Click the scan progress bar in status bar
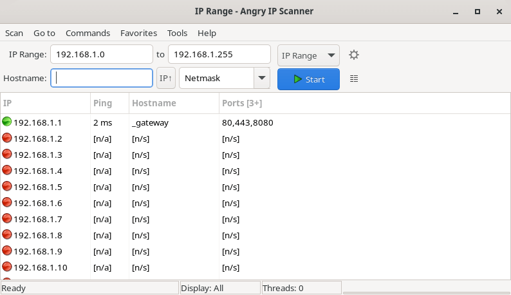This screenshot has height=295, width=511. (x=426, y=292)
